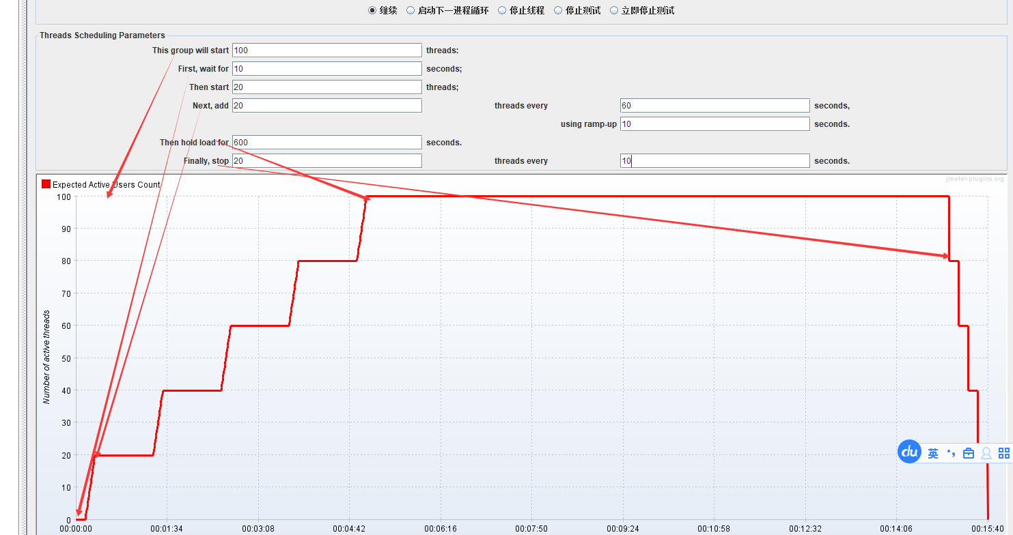The width and height of the screenshot is (1013, 535).
Task: Click the 'using ramp-up' seconds field
Action: click(714, 124)
